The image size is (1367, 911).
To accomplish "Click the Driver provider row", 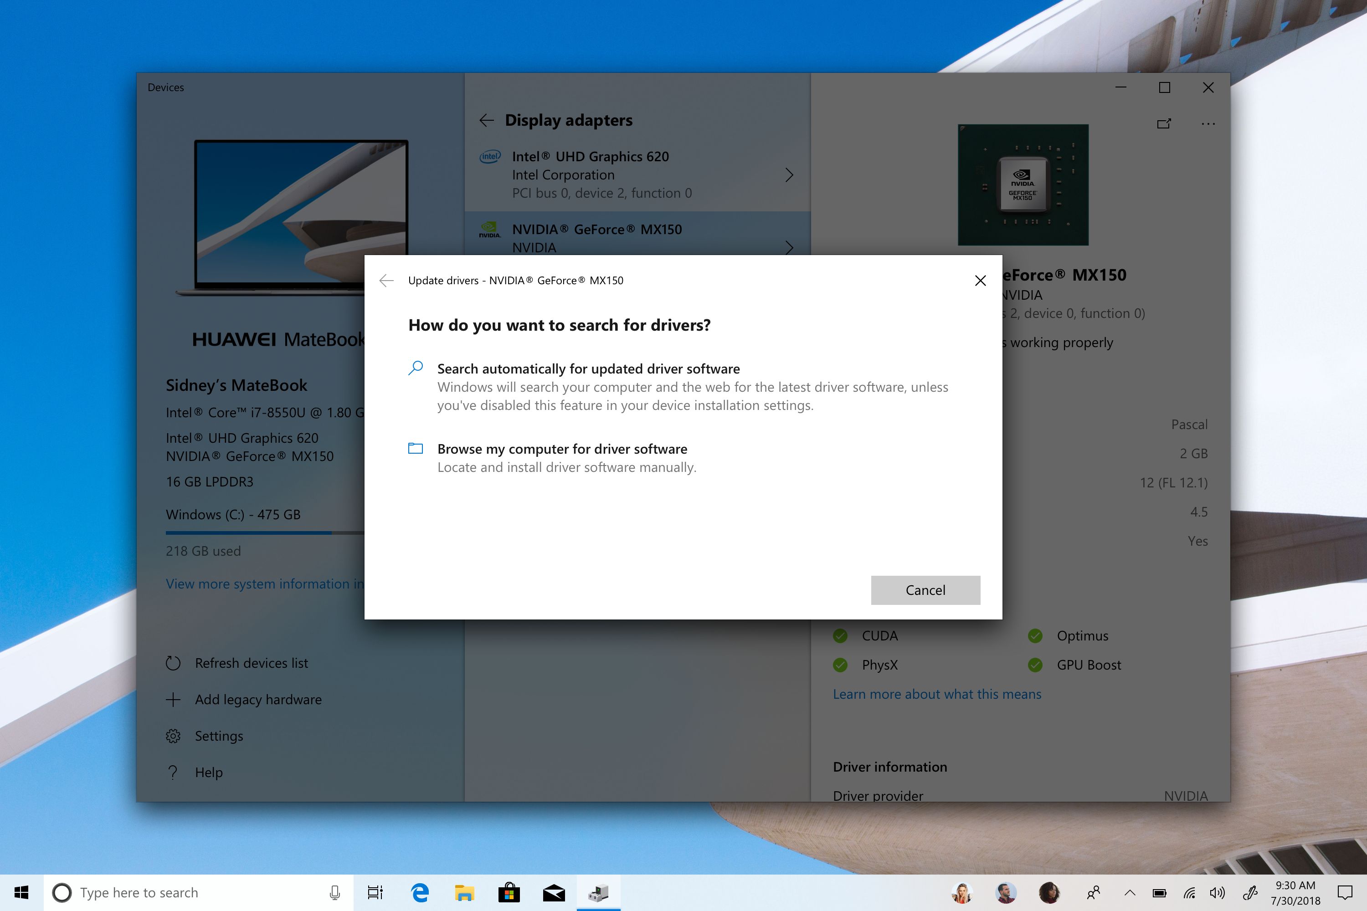I will pos(1020,795).
